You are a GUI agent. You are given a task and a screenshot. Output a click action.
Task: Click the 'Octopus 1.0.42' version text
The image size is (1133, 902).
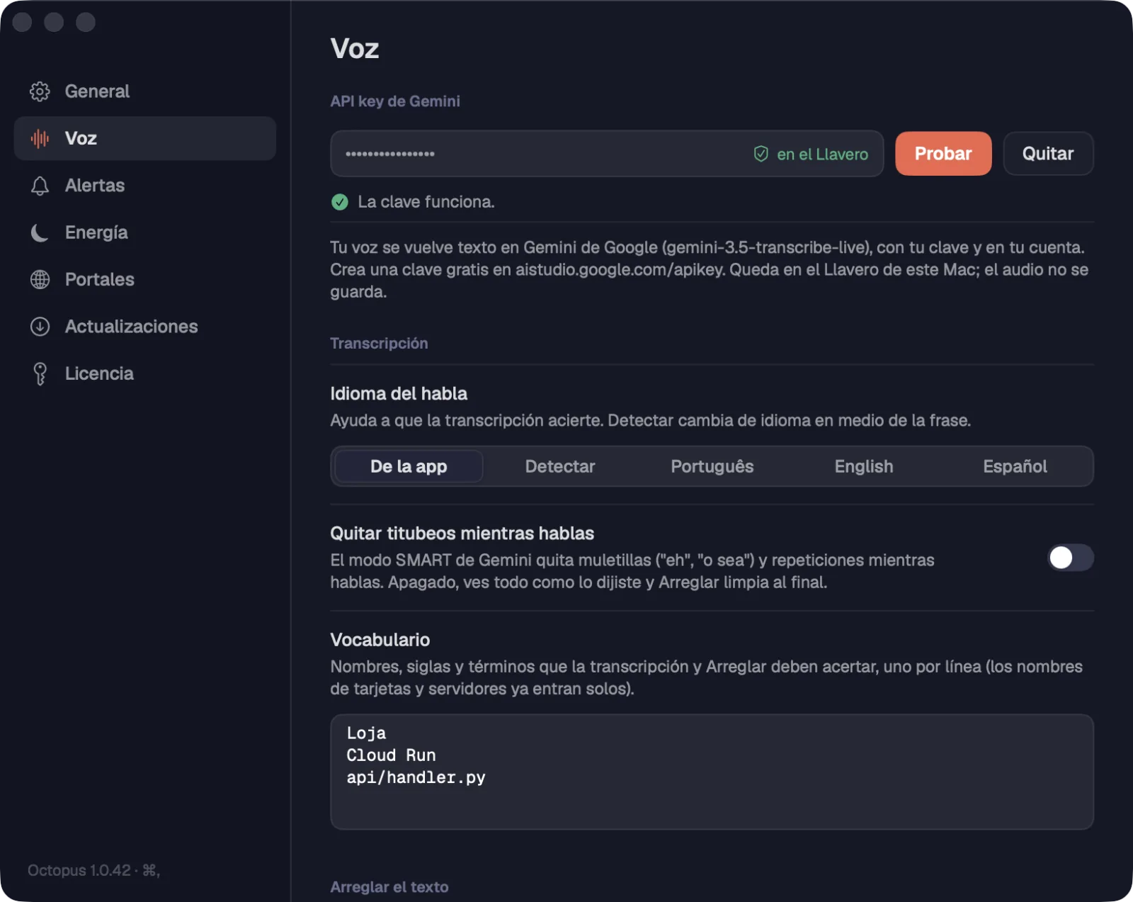tap(79, 870)
